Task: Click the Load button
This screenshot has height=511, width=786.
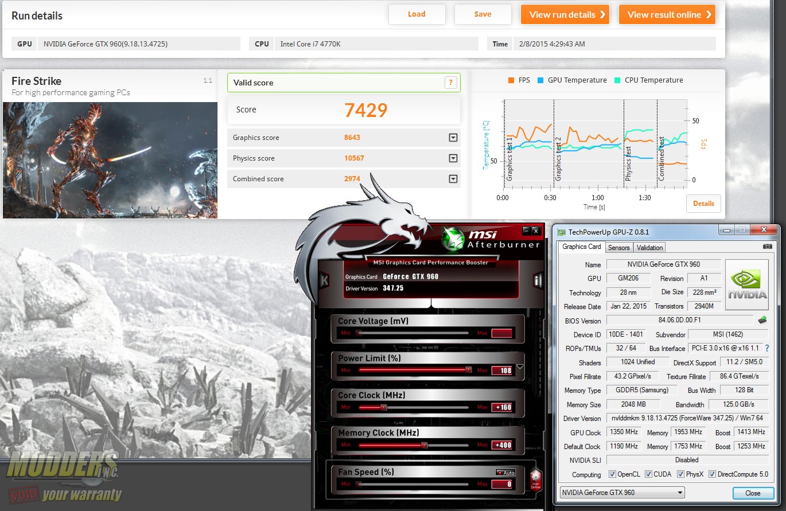Action: point(417,14)
